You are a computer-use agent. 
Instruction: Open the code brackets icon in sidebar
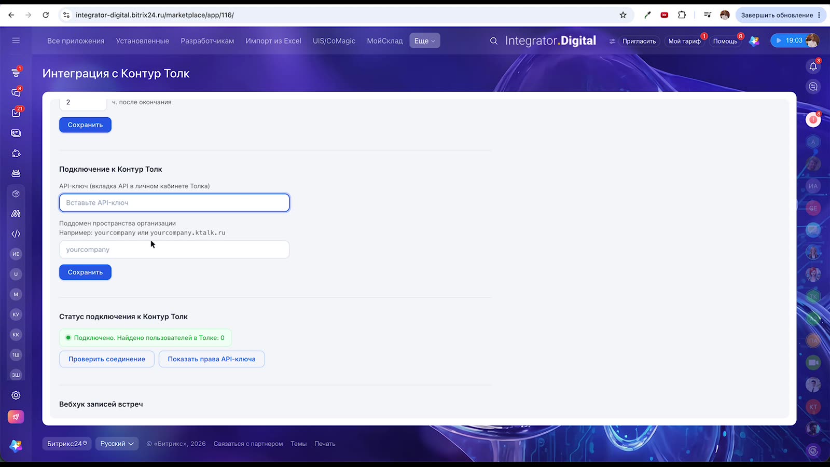16,233
